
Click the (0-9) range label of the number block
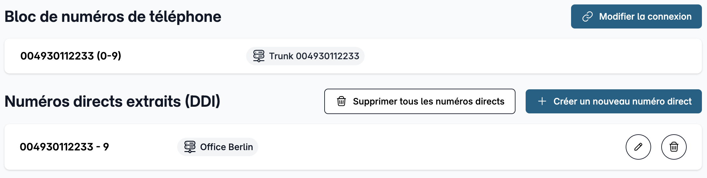[109, 56]
